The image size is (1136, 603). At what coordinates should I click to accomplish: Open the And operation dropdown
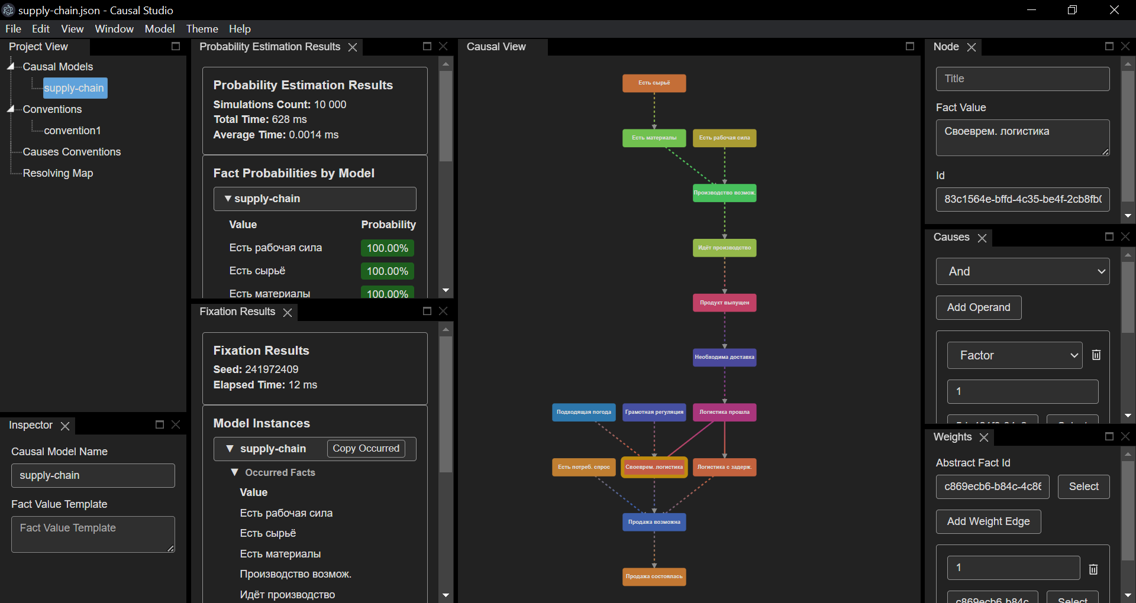coord(1022,271)
